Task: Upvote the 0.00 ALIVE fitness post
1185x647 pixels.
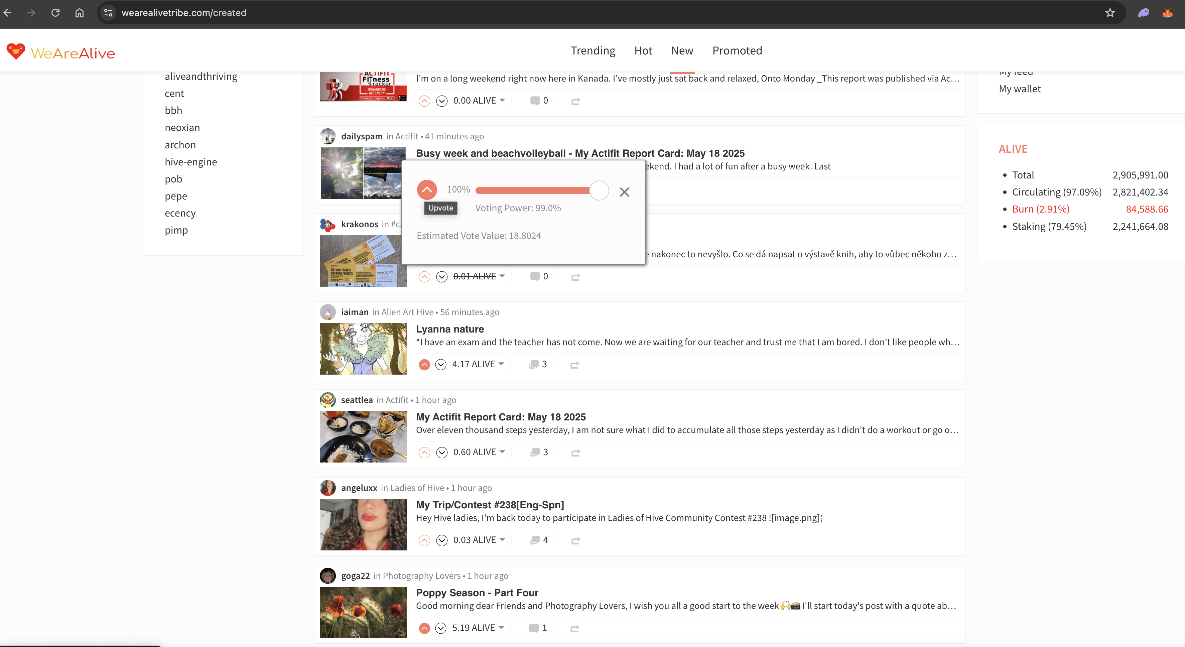Action: (x=424, y=101)
